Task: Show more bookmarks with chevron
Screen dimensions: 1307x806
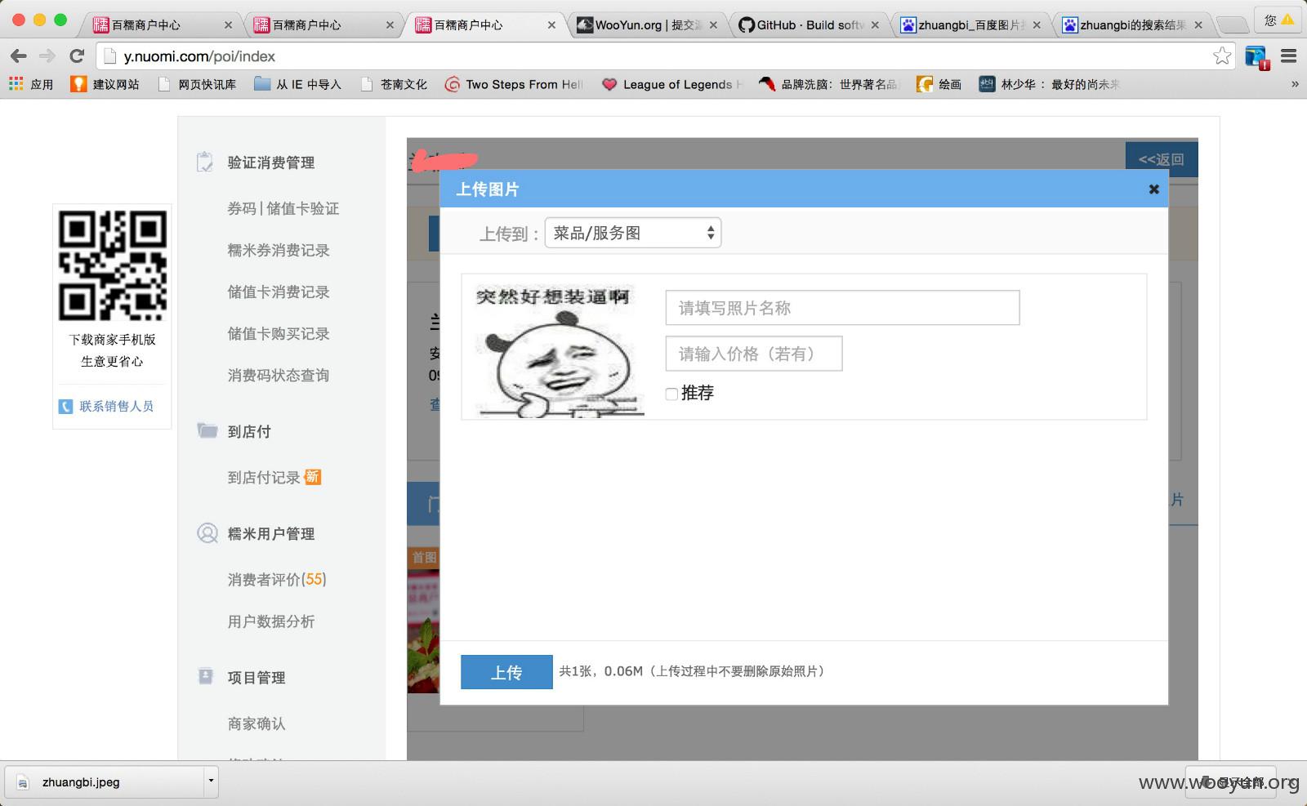Action: point(1295,84)
